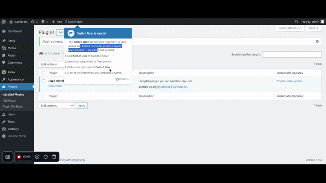326x183 pixels.
Task: Open comments bubble in admin bar
Action: pyautogui.click(x=44, y=22)
